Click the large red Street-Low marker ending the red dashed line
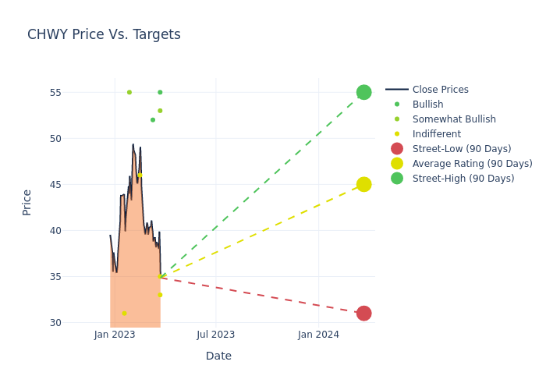This screenshot has width=546, height=390. tap(363, 314)
